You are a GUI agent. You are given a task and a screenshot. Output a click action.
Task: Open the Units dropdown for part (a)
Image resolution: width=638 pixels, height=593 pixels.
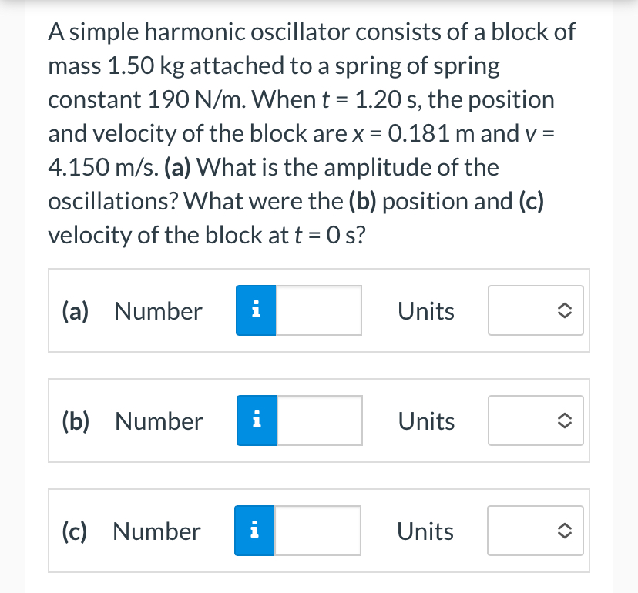pos(536,310)
